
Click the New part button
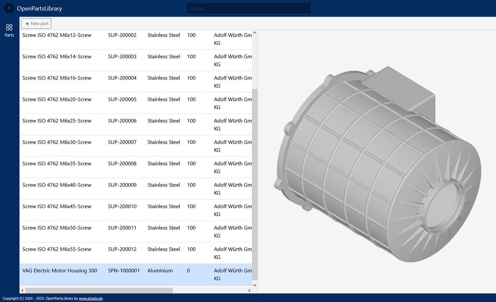(x=36, y=24)
